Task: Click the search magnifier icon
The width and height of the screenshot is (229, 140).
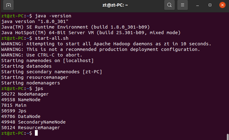Action: (x=169, y=5)
